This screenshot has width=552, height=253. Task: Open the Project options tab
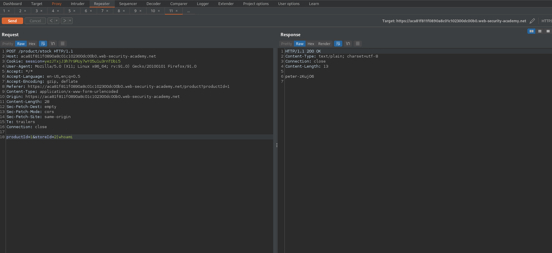(x=256, y=4)
